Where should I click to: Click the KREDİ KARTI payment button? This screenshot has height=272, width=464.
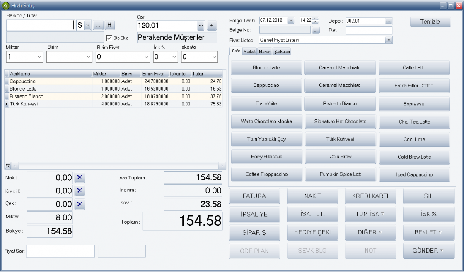pos(370,196)
